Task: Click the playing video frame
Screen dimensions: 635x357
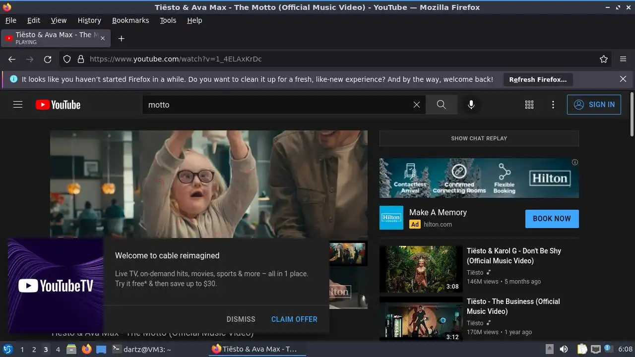Action: tap(209, 184)
